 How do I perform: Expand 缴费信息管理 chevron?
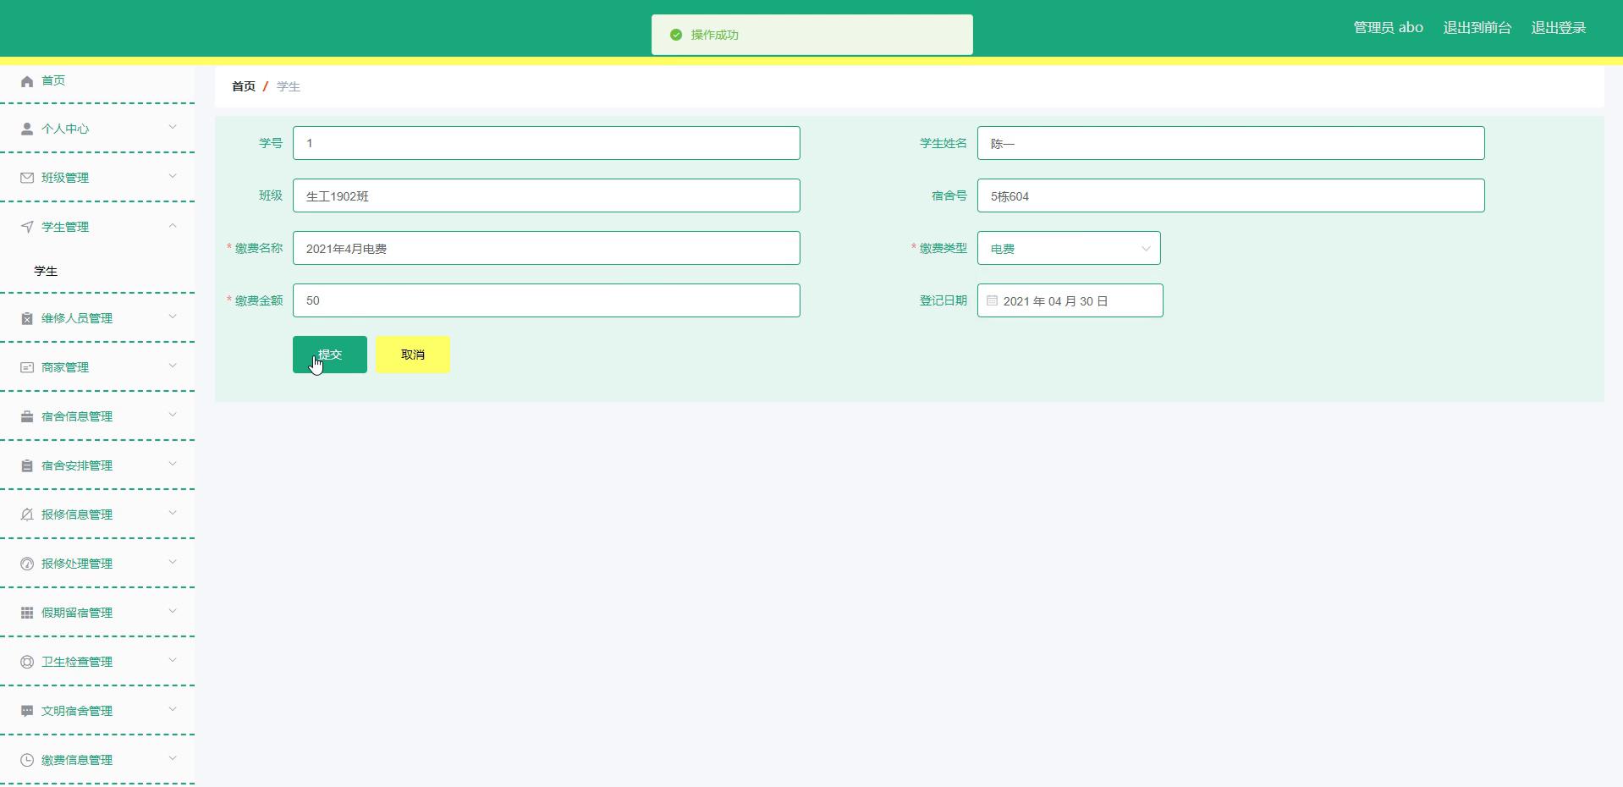click(x=173, y=758)
